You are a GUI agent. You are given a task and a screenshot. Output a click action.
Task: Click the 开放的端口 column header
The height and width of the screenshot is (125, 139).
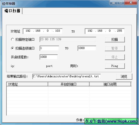tap(69, 84)
